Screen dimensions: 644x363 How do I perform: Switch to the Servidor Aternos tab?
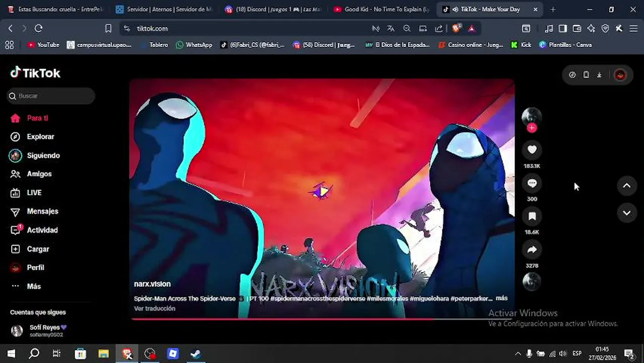164,9
